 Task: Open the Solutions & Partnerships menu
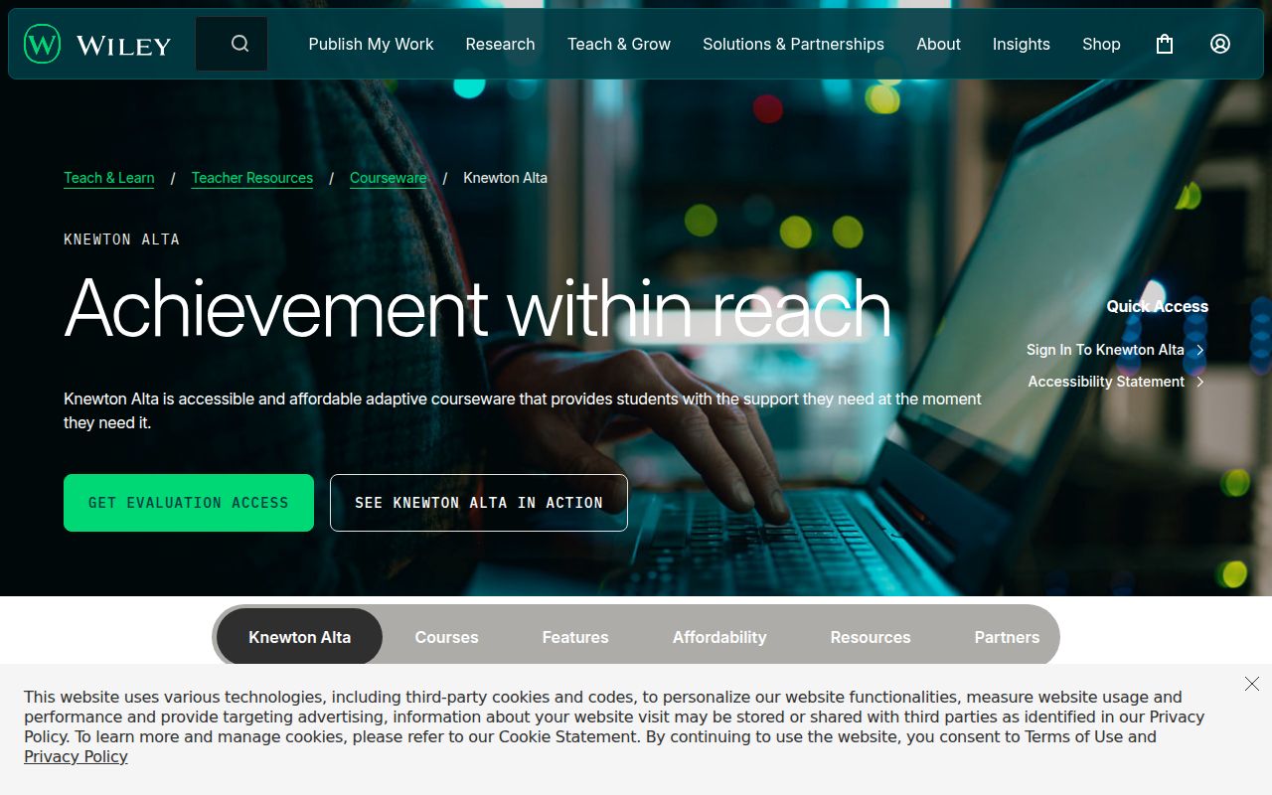coord(793,44)
